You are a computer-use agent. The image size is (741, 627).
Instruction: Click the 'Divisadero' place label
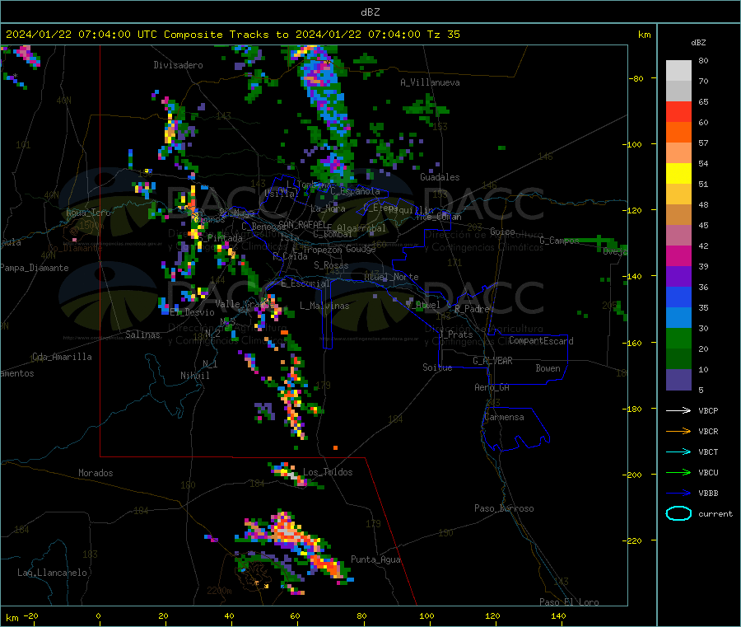coord(178,65)
